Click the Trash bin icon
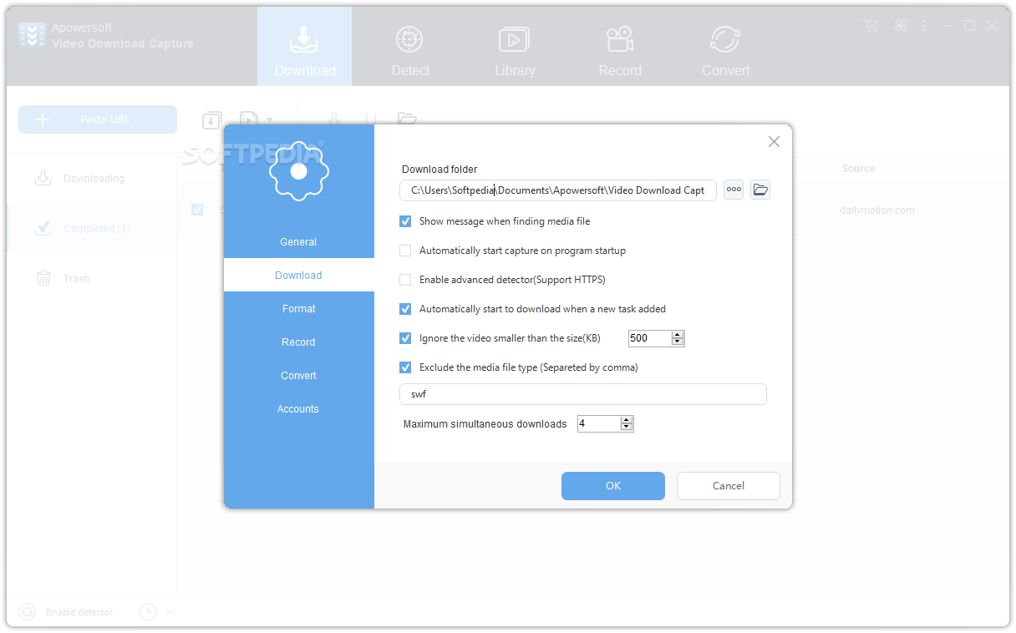 click(43, 278)
